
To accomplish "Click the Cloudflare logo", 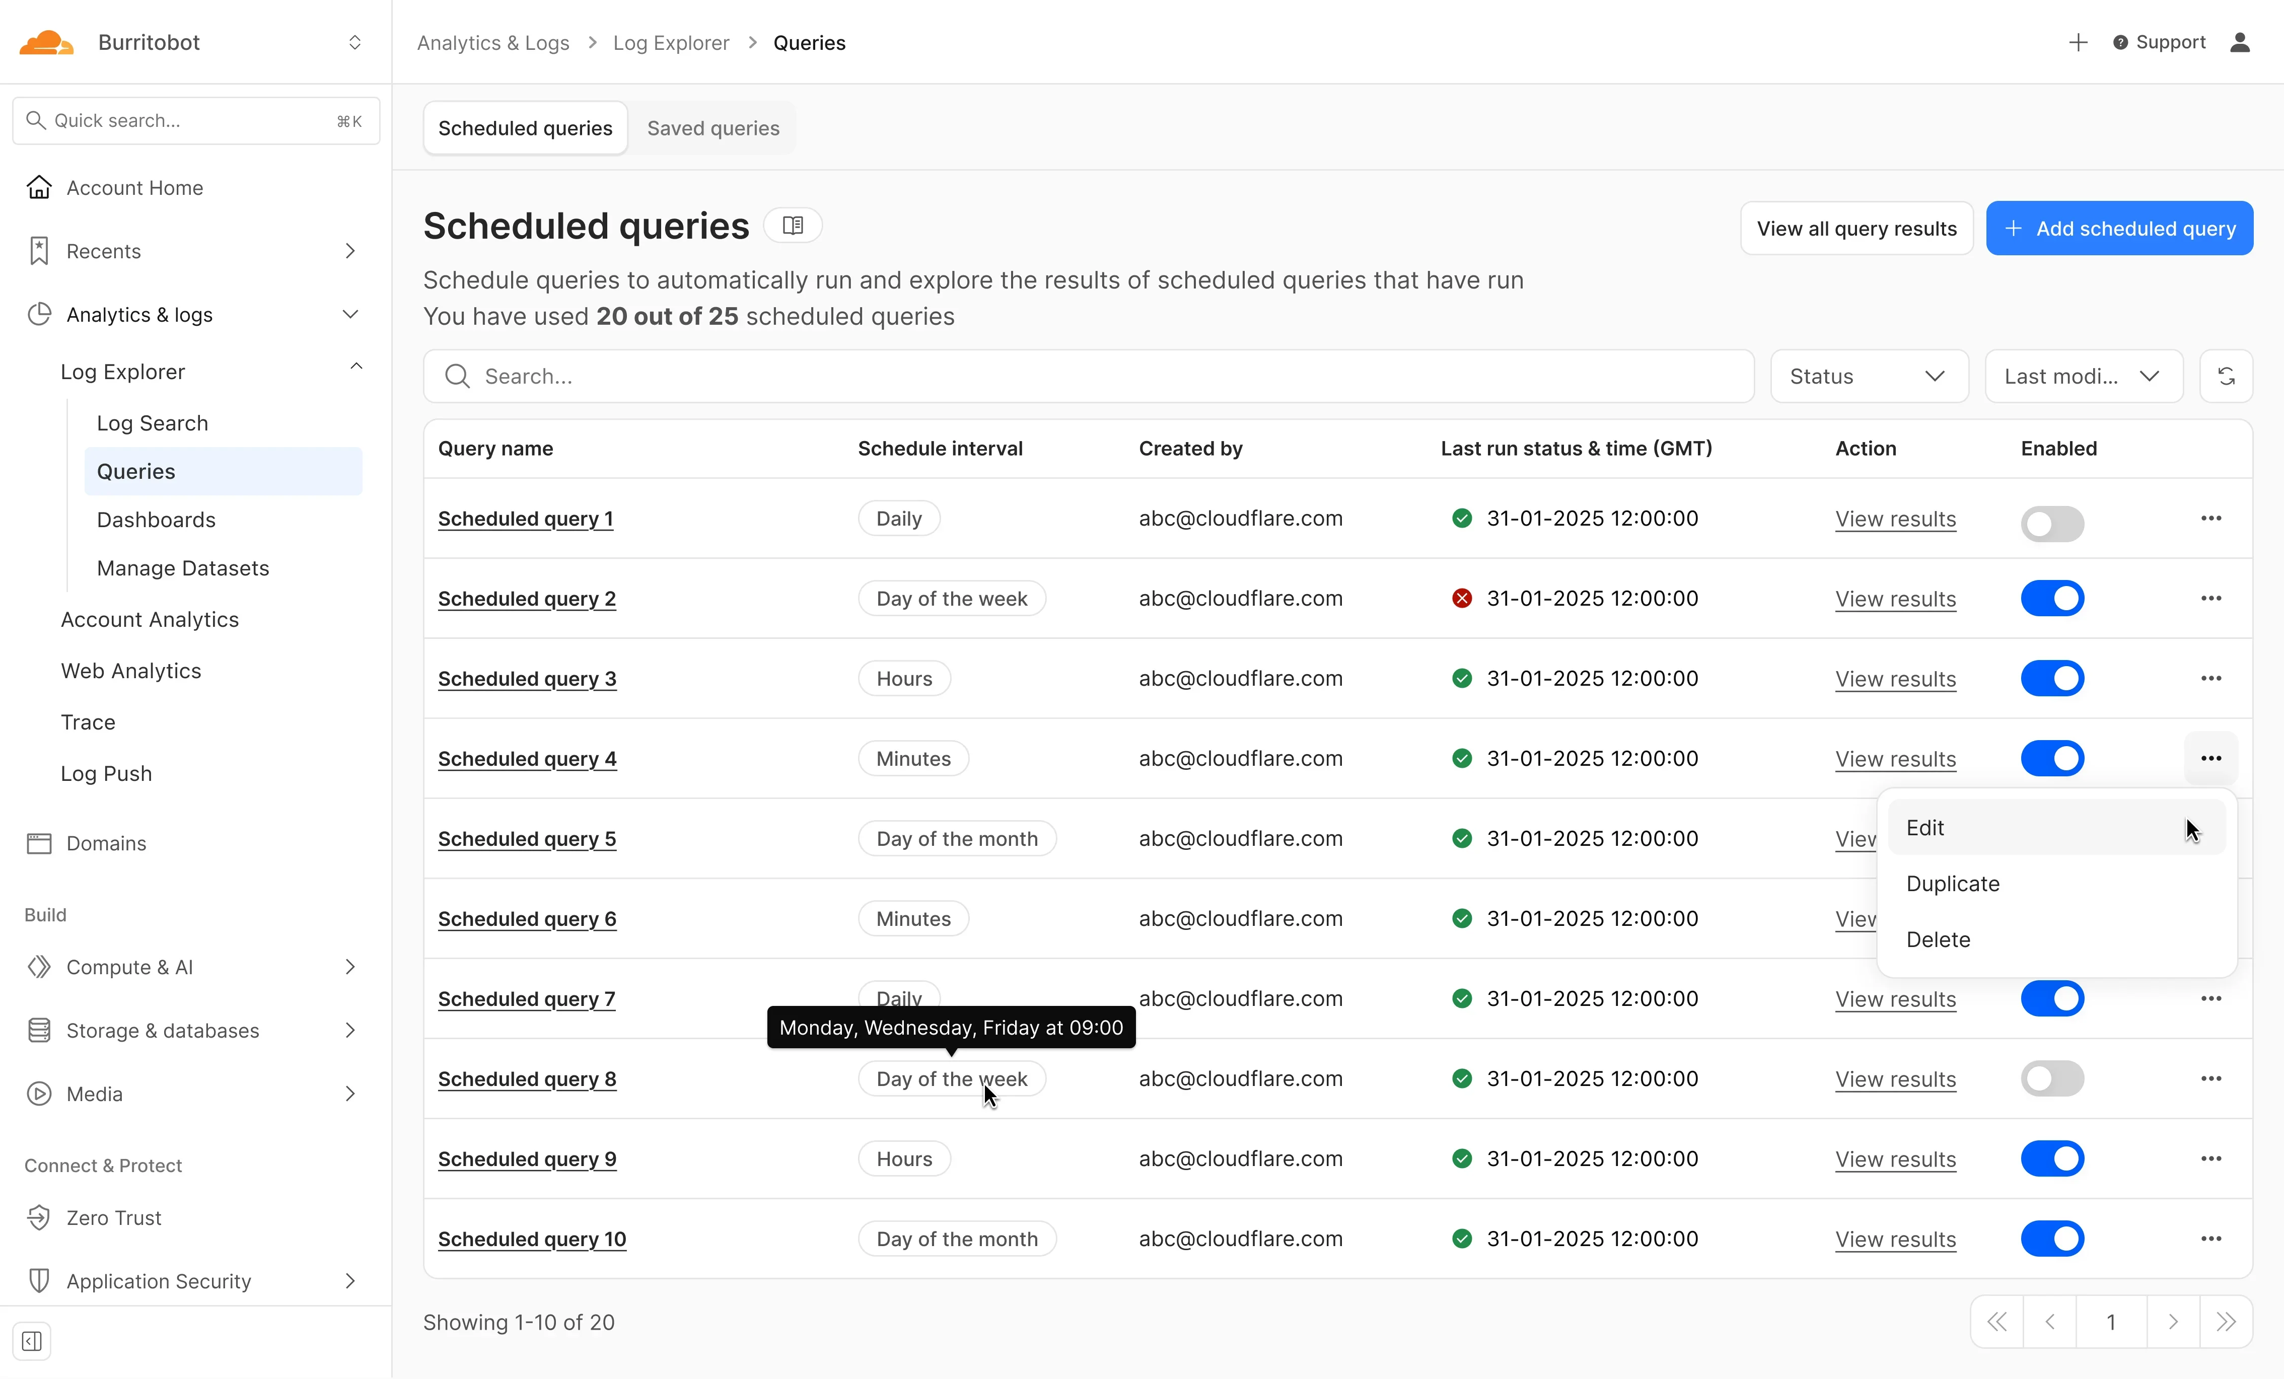I will [45, 41].
